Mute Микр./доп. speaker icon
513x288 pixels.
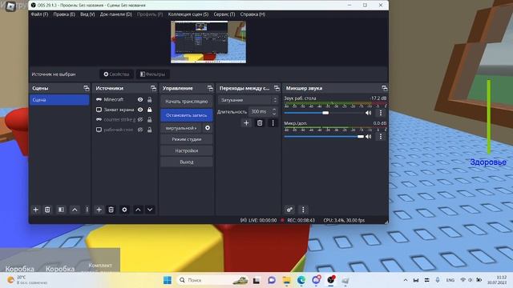(x=369, y=137)
